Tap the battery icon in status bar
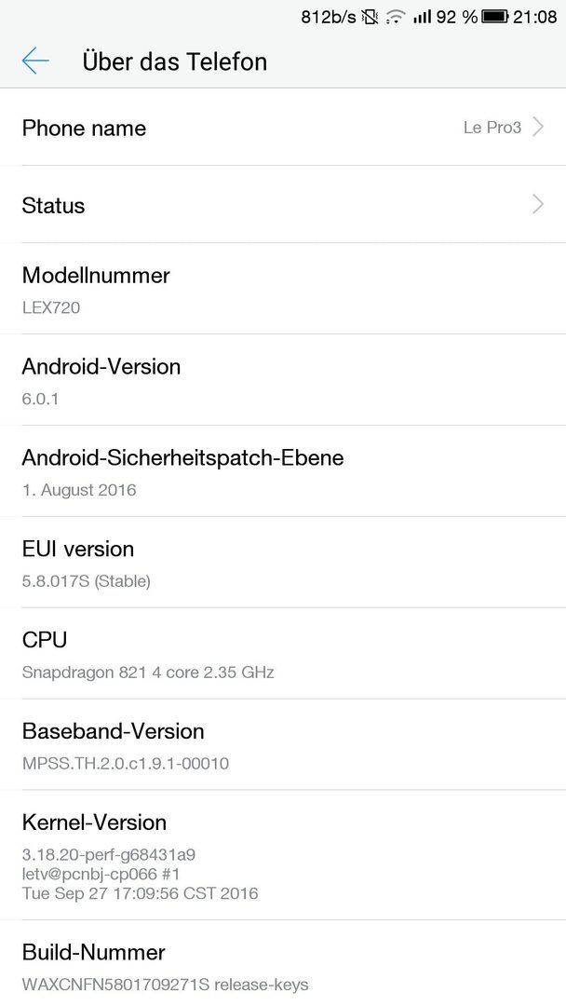This screenshot has height=1006, width=566. [x=495, y=17]
